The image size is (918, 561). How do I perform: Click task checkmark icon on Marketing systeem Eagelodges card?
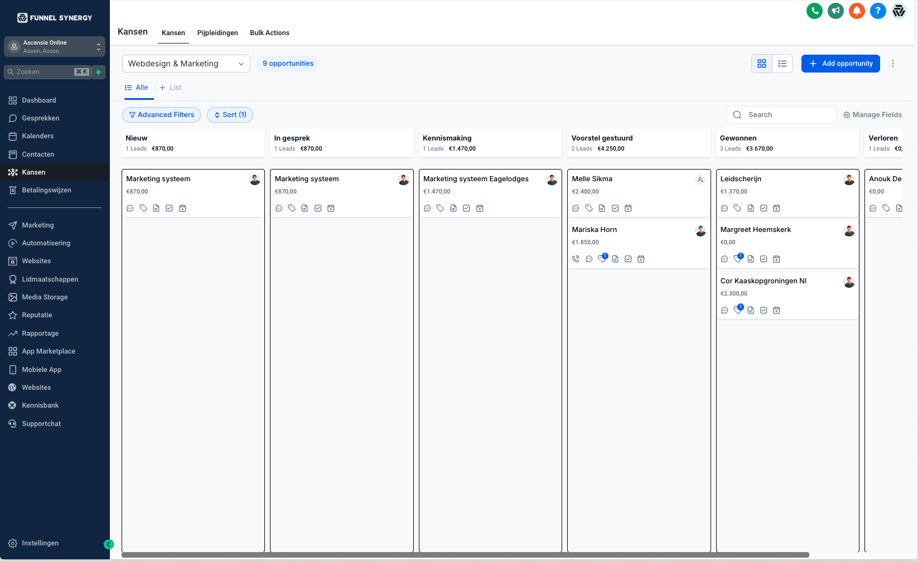[x=466, y=208]
